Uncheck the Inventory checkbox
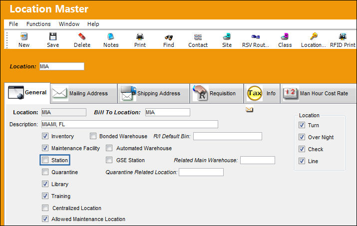Screen dimensions: 357x226 click(x=45, y=136)
